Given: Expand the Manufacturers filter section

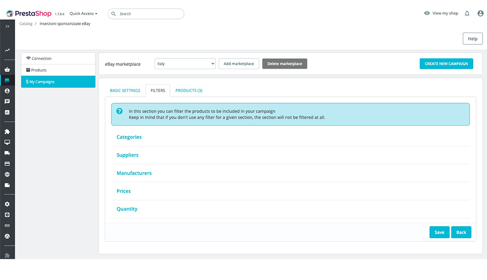Looking at the screenshot, I should 134,173.
